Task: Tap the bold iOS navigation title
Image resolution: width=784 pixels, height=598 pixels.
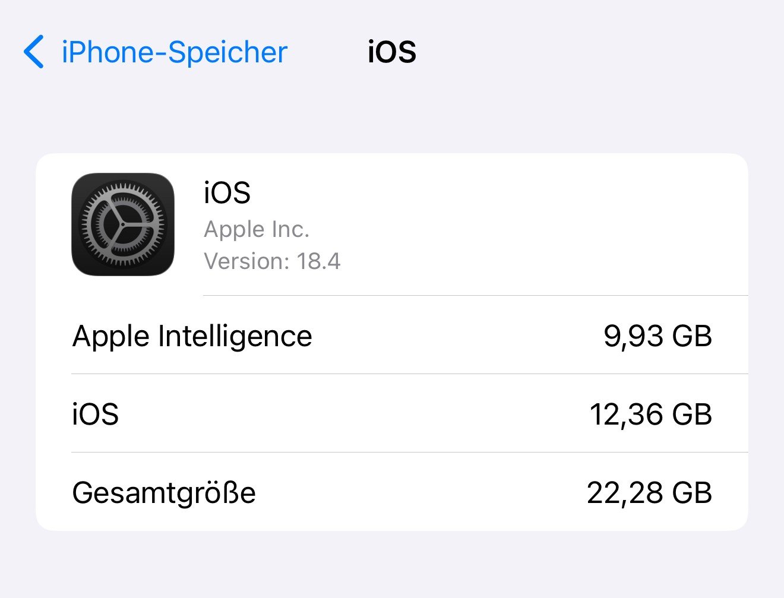Action: click(x=392, y=52)
